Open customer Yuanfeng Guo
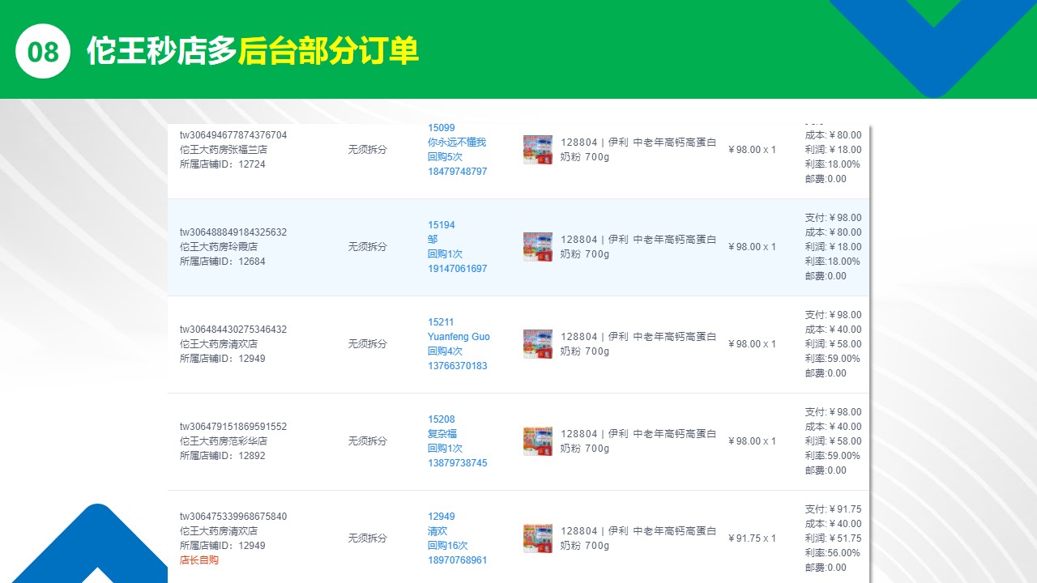This screenshot has width=1037, height=583. 459,337
